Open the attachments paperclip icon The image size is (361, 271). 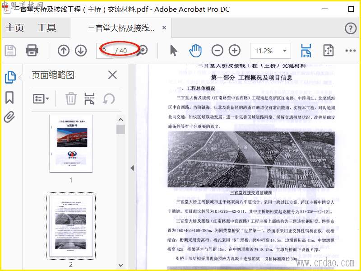click(x=9, y=117)
